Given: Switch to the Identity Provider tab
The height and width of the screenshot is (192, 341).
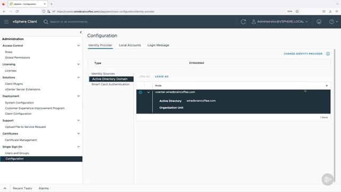Looking at the screenshot, I should tap(100, 45).
